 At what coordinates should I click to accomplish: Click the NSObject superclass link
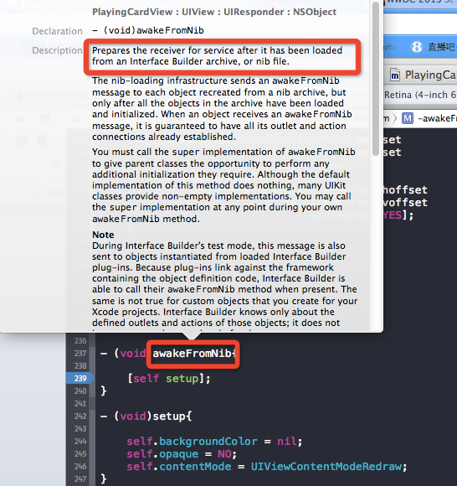(x=315, y=12)
